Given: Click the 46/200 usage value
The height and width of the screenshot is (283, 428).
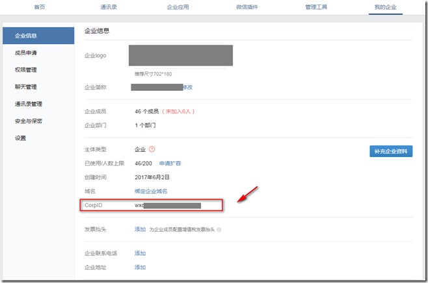Looking at the screenshot, I should [143, 163].
